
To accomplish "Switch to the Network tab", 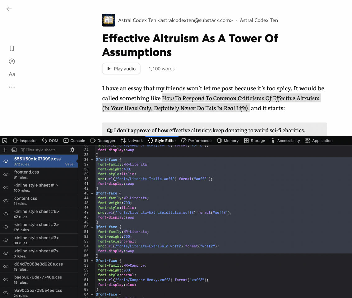I will click(x=132, y=141).
